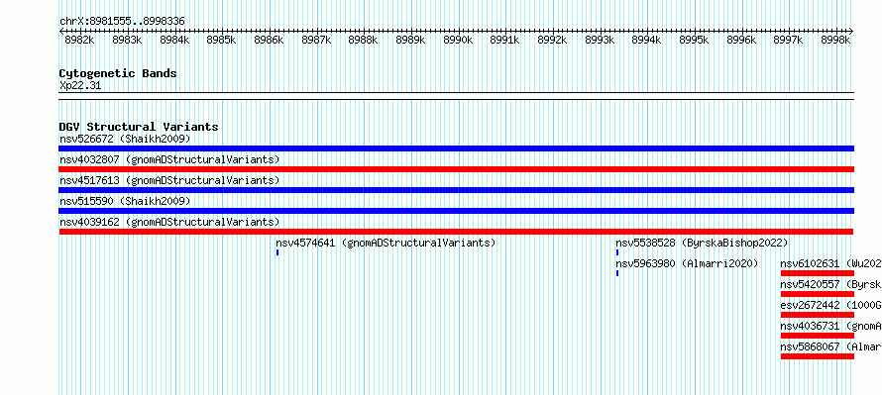Click the 8982k ruler position
The image size is (882, 395).
pos(79,40)
